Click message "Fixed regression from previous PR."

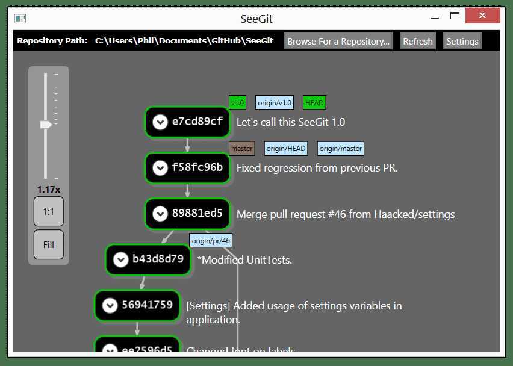pyautogui.click(x=317, y=168)
